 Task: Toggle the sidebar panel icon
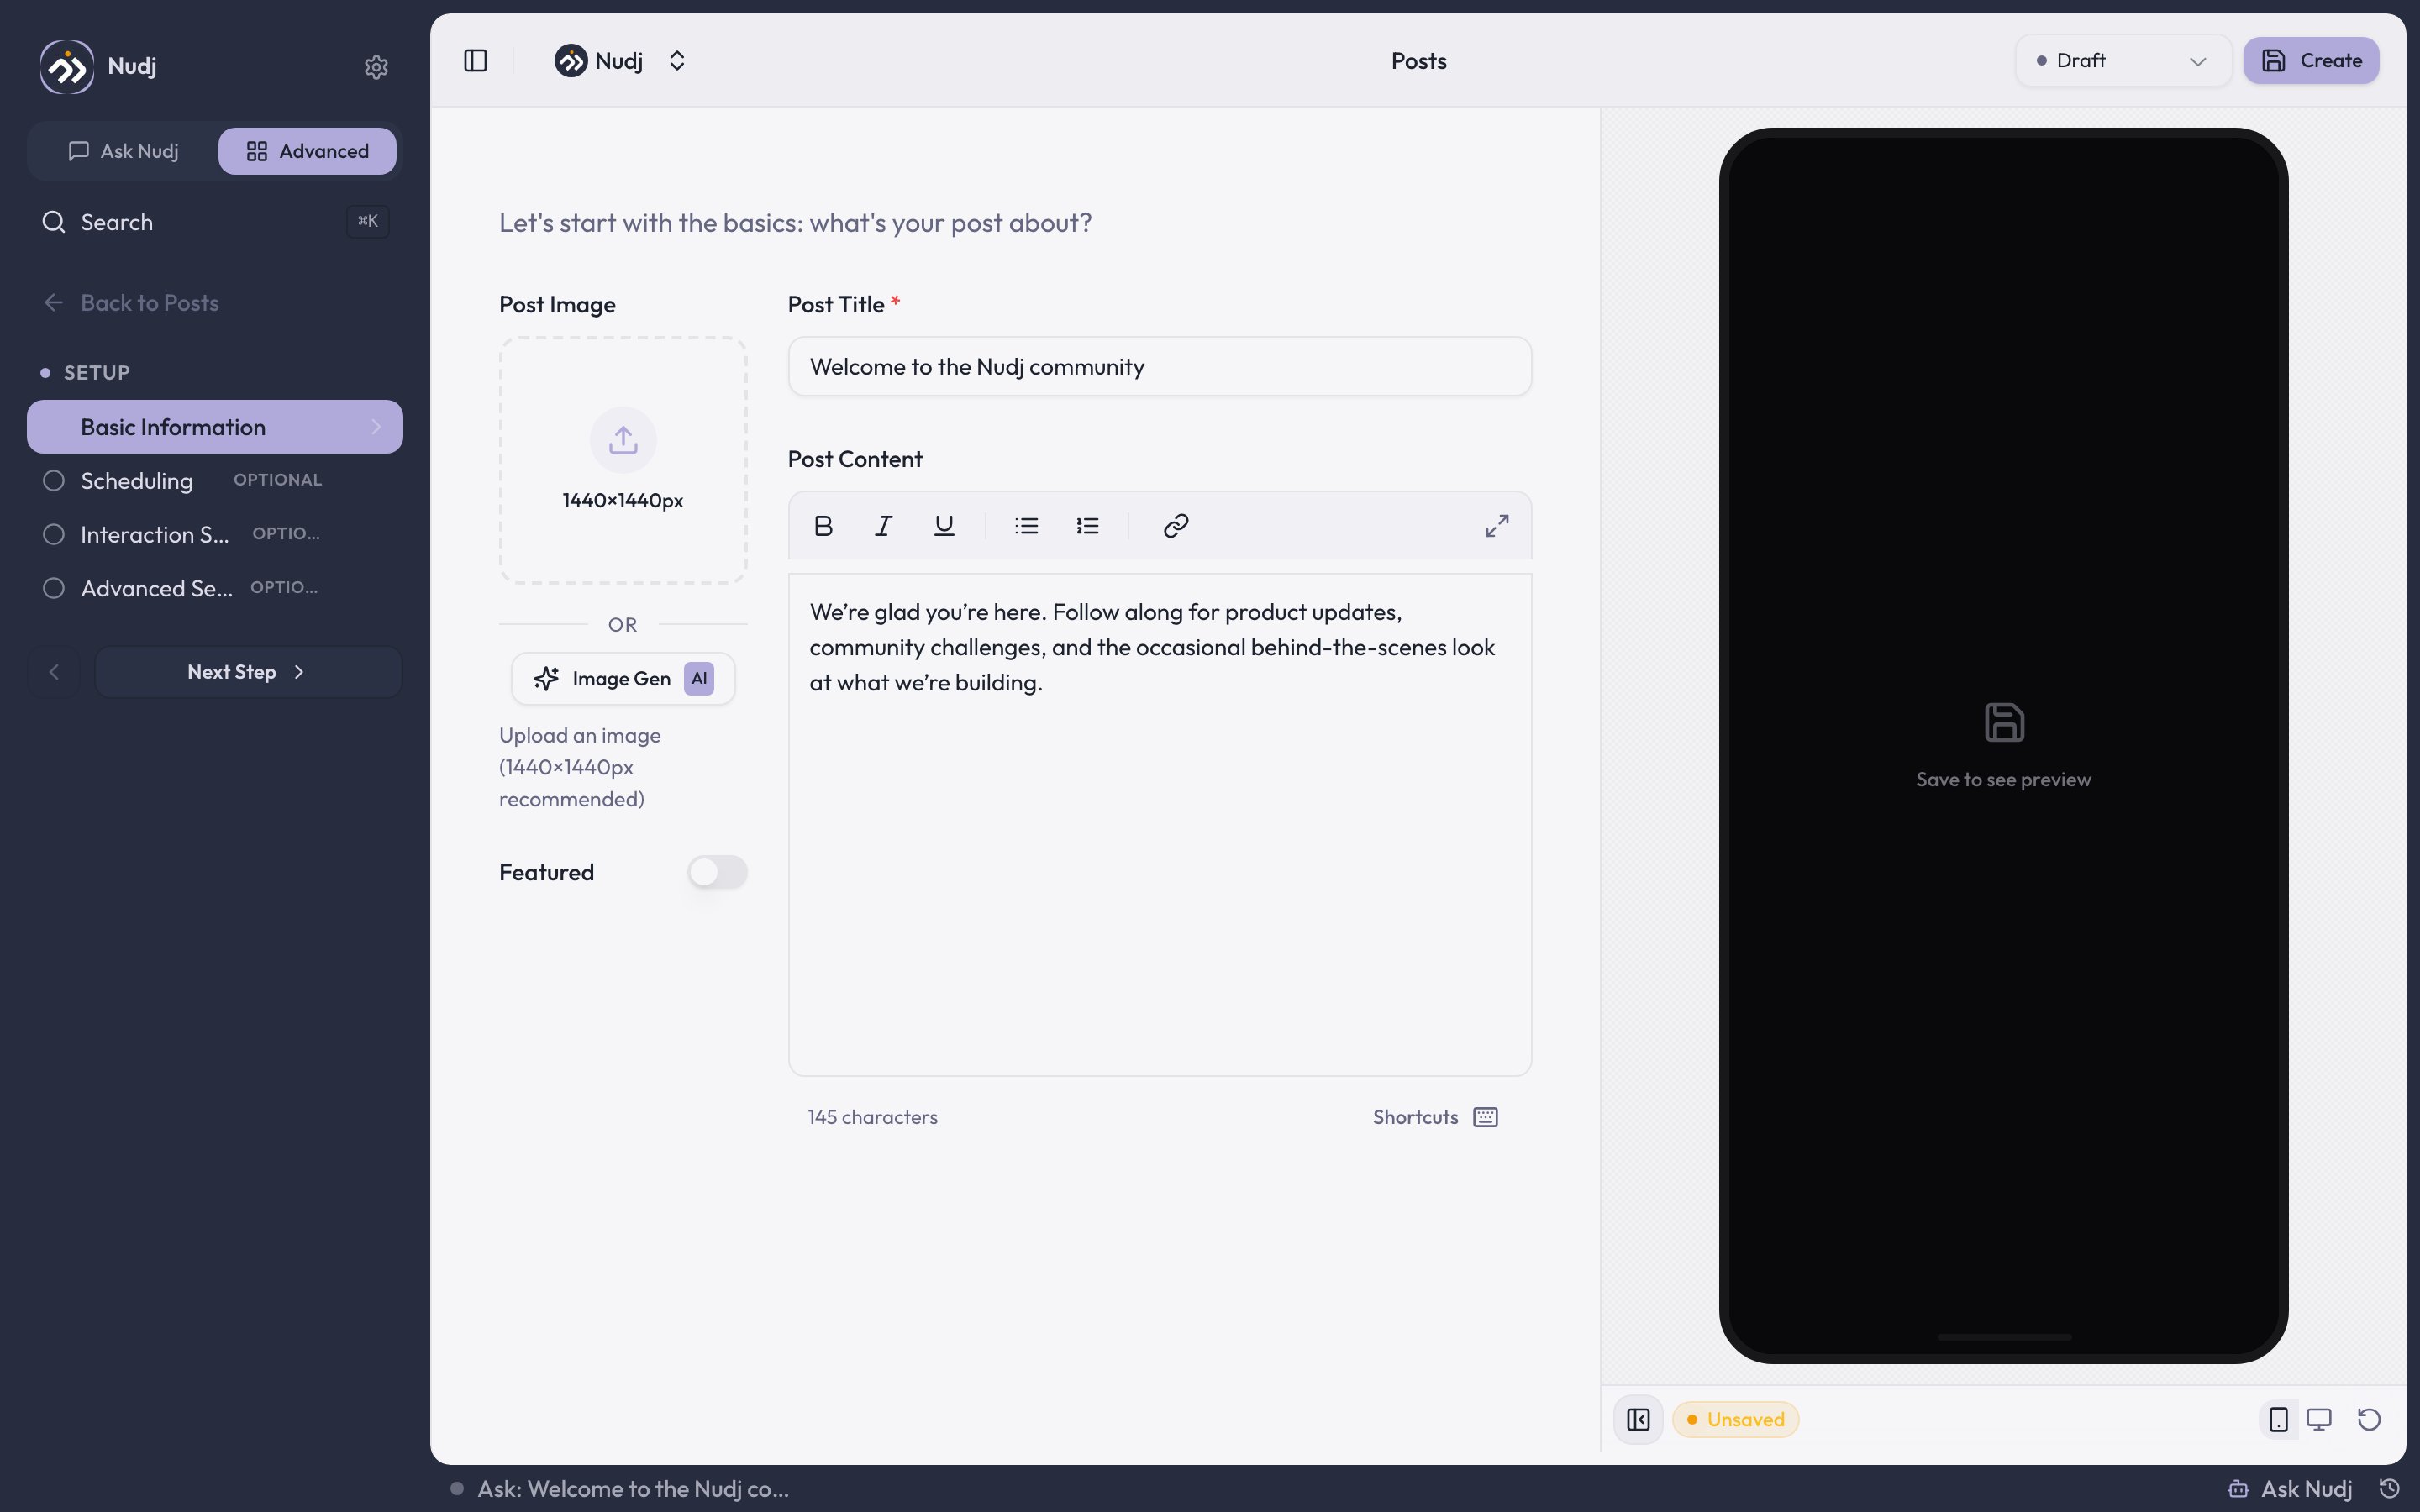coord(476,61)
